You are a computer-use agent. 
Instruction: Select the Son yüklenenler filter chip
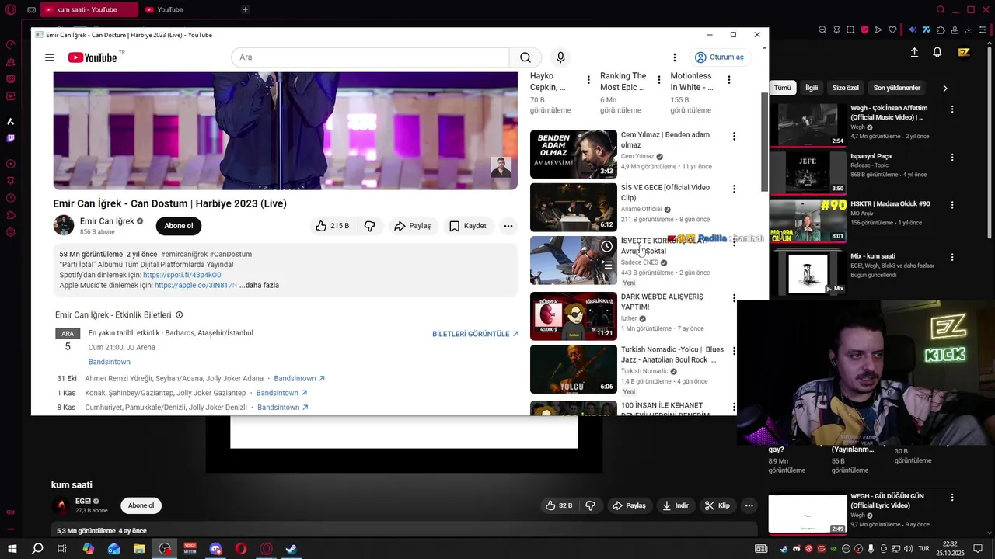897,88
